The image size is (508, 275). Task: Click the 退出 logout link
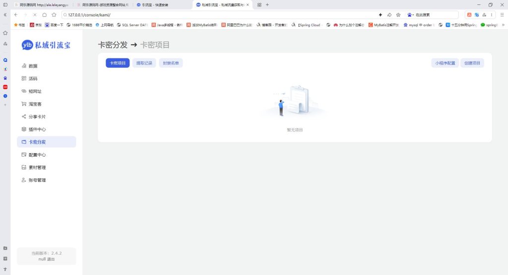(51, 259)
